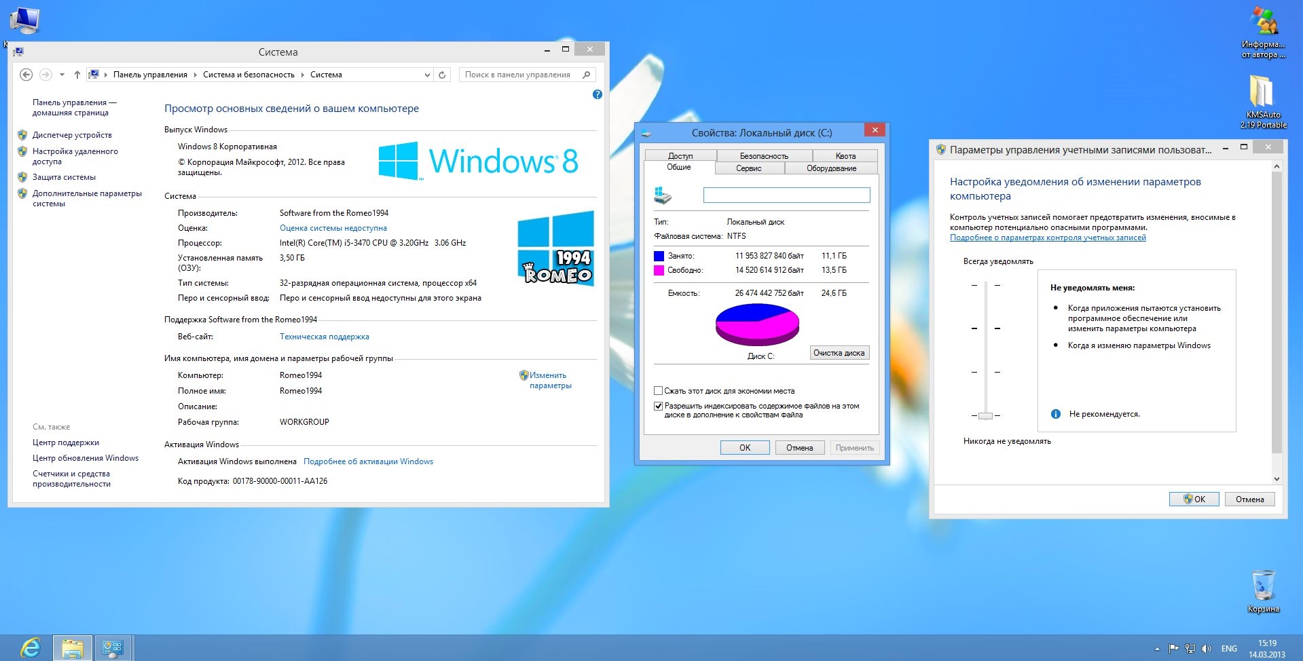Switch to the Безопасность tab
The height and width of the screenshot is (661, 1303).
click(x=764, y=155)
